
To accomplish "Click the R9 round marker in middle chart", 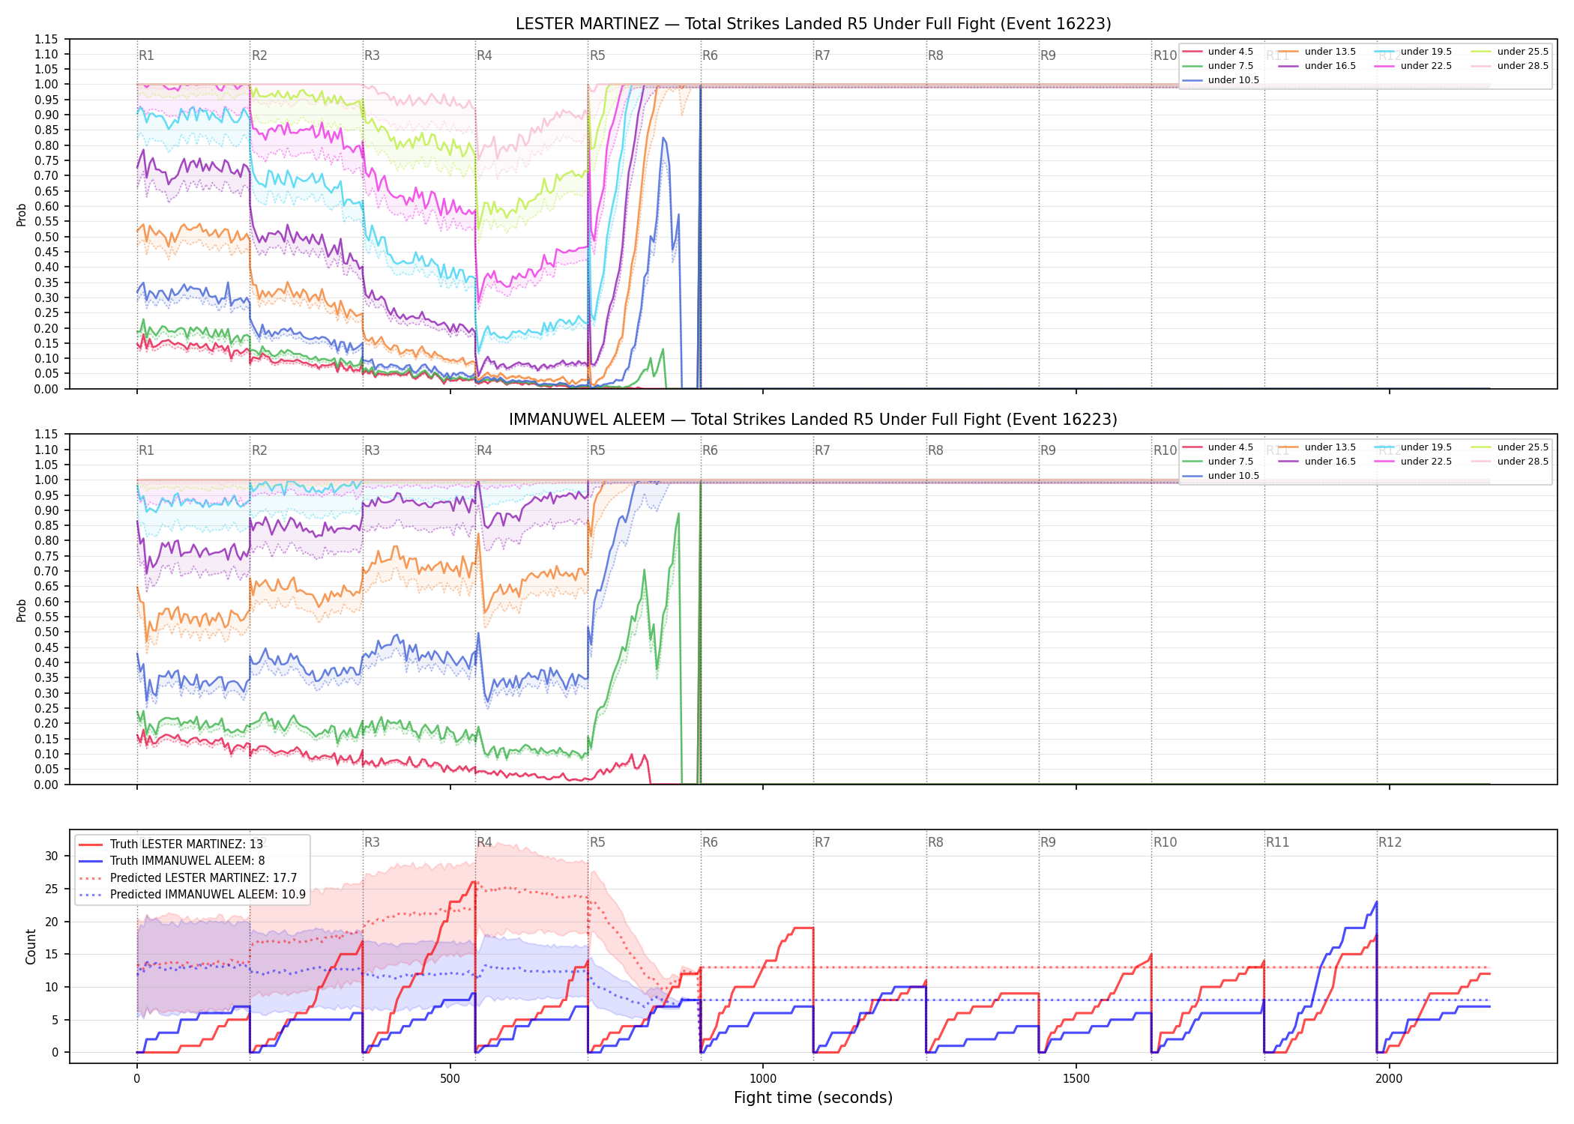I will click(1048, 450).
